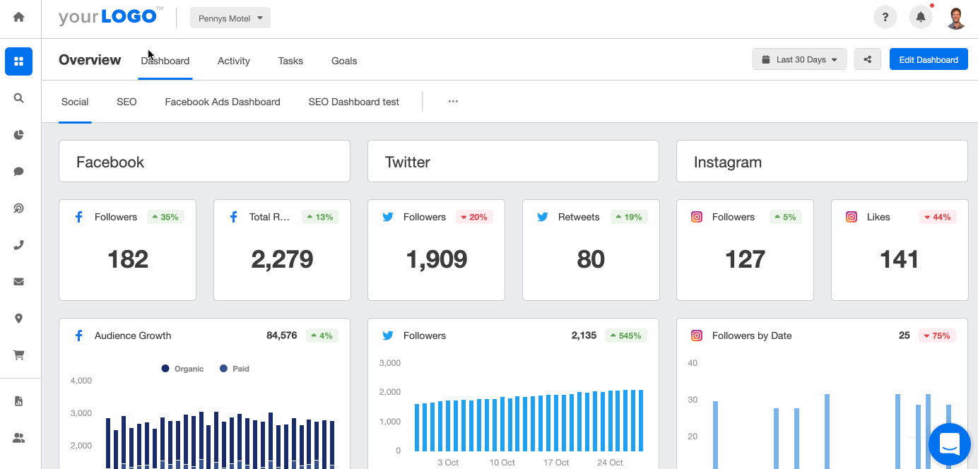This screenshot has width=978, height=469.
Task: Open the help question mark icon
Action: coord(885,18)
